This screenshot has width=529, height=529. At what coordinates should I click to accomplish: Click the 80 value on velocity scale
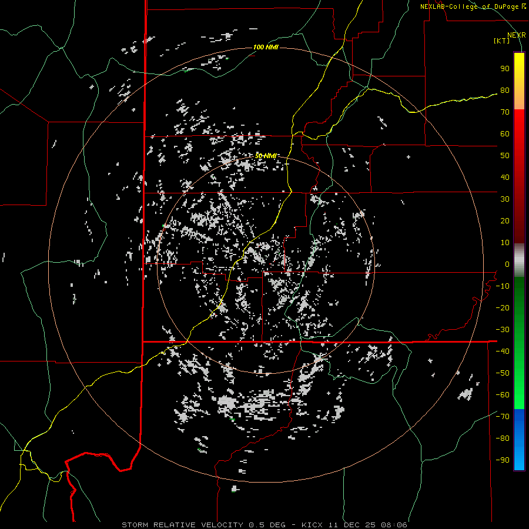pos(505,91)
